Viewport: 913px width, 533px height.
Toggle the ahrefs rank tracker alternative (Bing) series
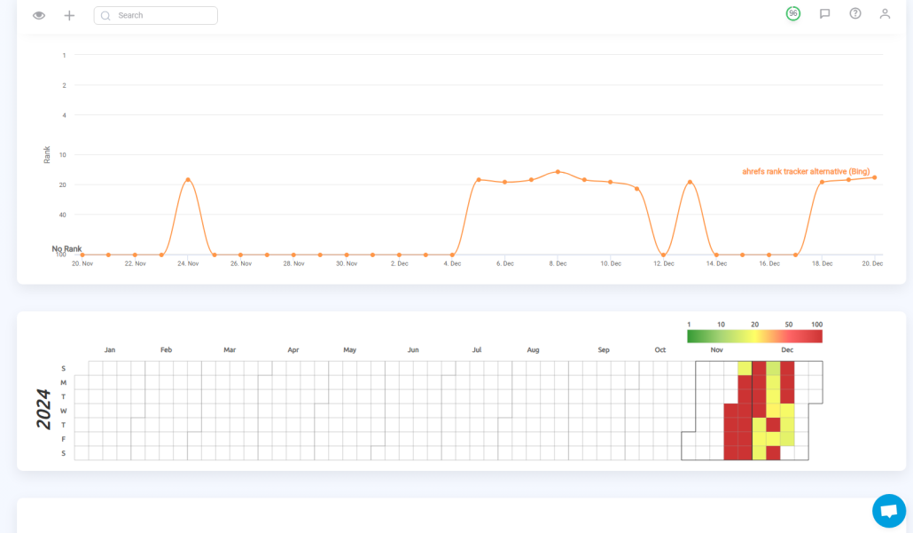click(805, 171)
